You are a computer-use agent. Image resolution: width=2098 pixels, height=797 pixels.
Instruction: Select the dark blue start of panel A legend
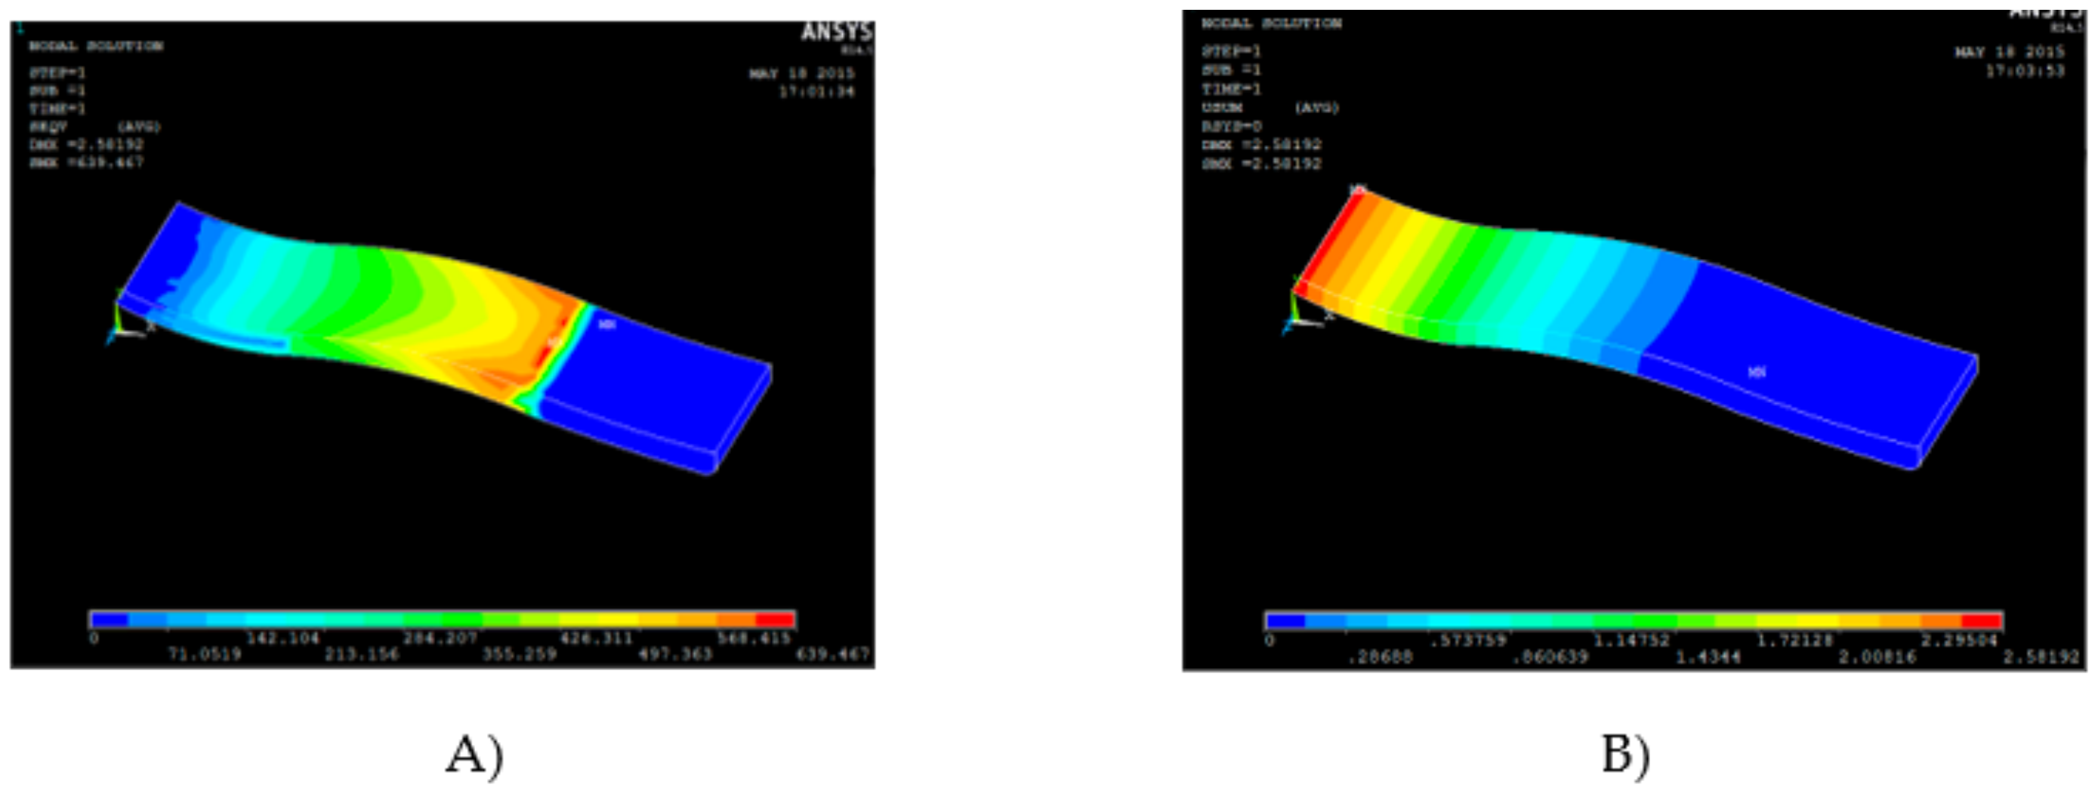(x=110, y=620)
